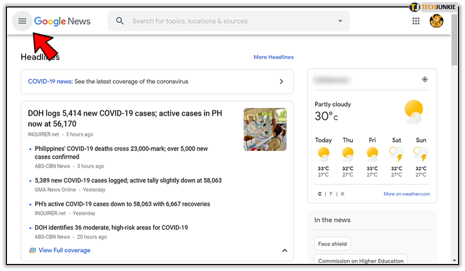
Task: Select Sat thunderstorm forecast icon
Action: coord(396,154)
